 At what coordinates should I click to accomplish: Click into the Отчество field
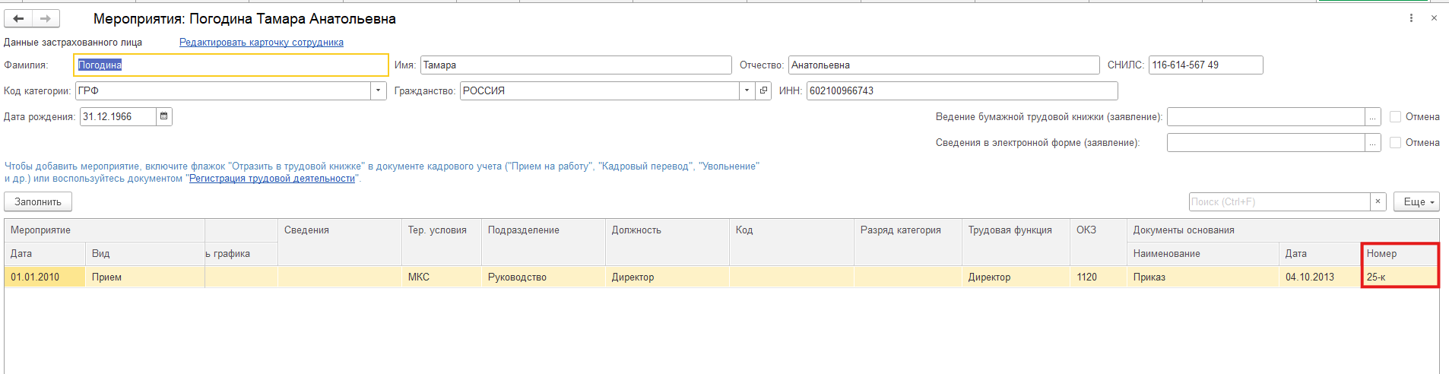coord(943,65)
